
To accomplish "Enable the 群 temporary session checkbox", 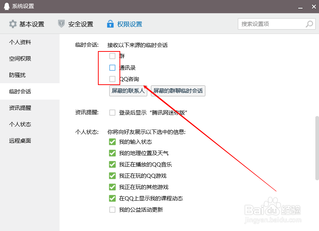I will (112, 56).
